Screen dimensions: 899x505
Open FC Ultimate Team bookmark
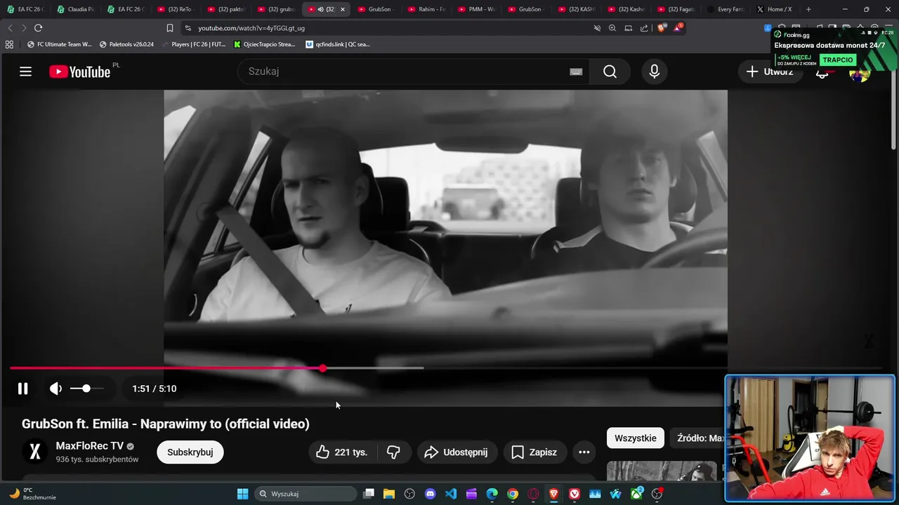click(59, 44)
